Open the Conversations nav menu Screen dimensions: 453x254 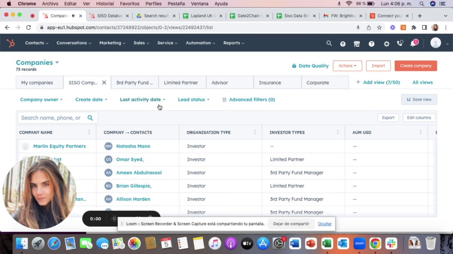click(74, 43)
